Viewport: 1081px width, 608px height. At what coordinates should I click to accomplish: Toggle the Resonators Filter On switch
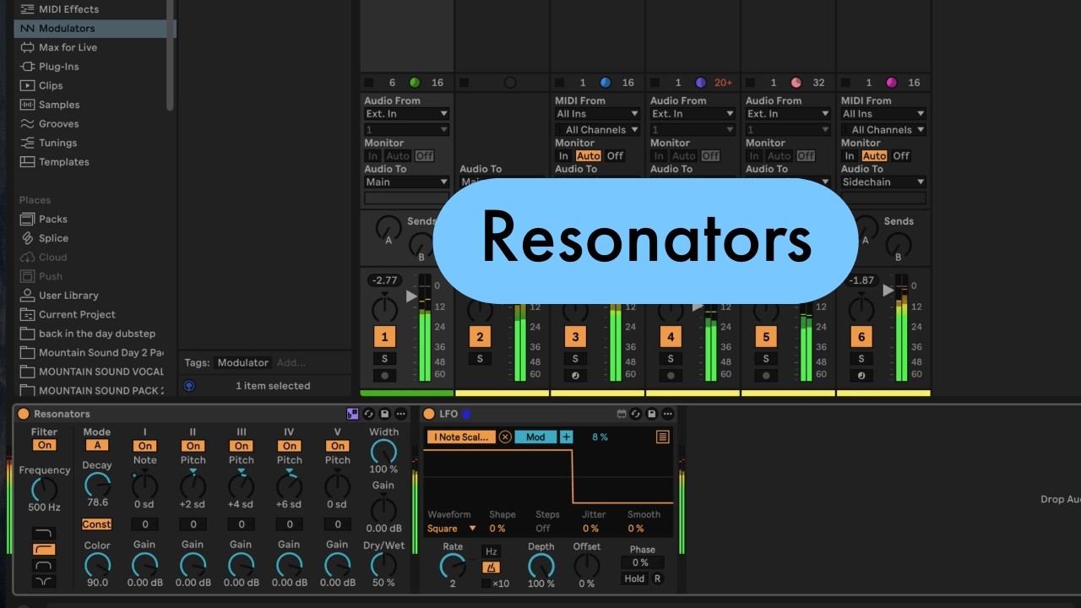click(x=45, y=445)
